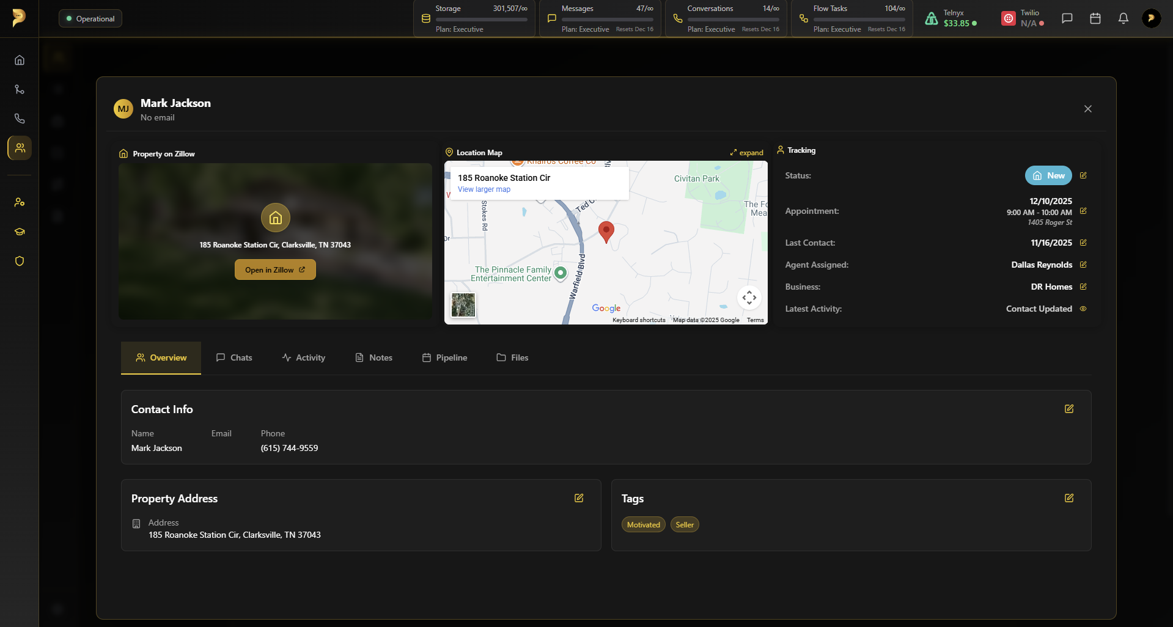Open the Home icon in the sidebar
The image size is (1173, 627).
[x=20, y=60]
